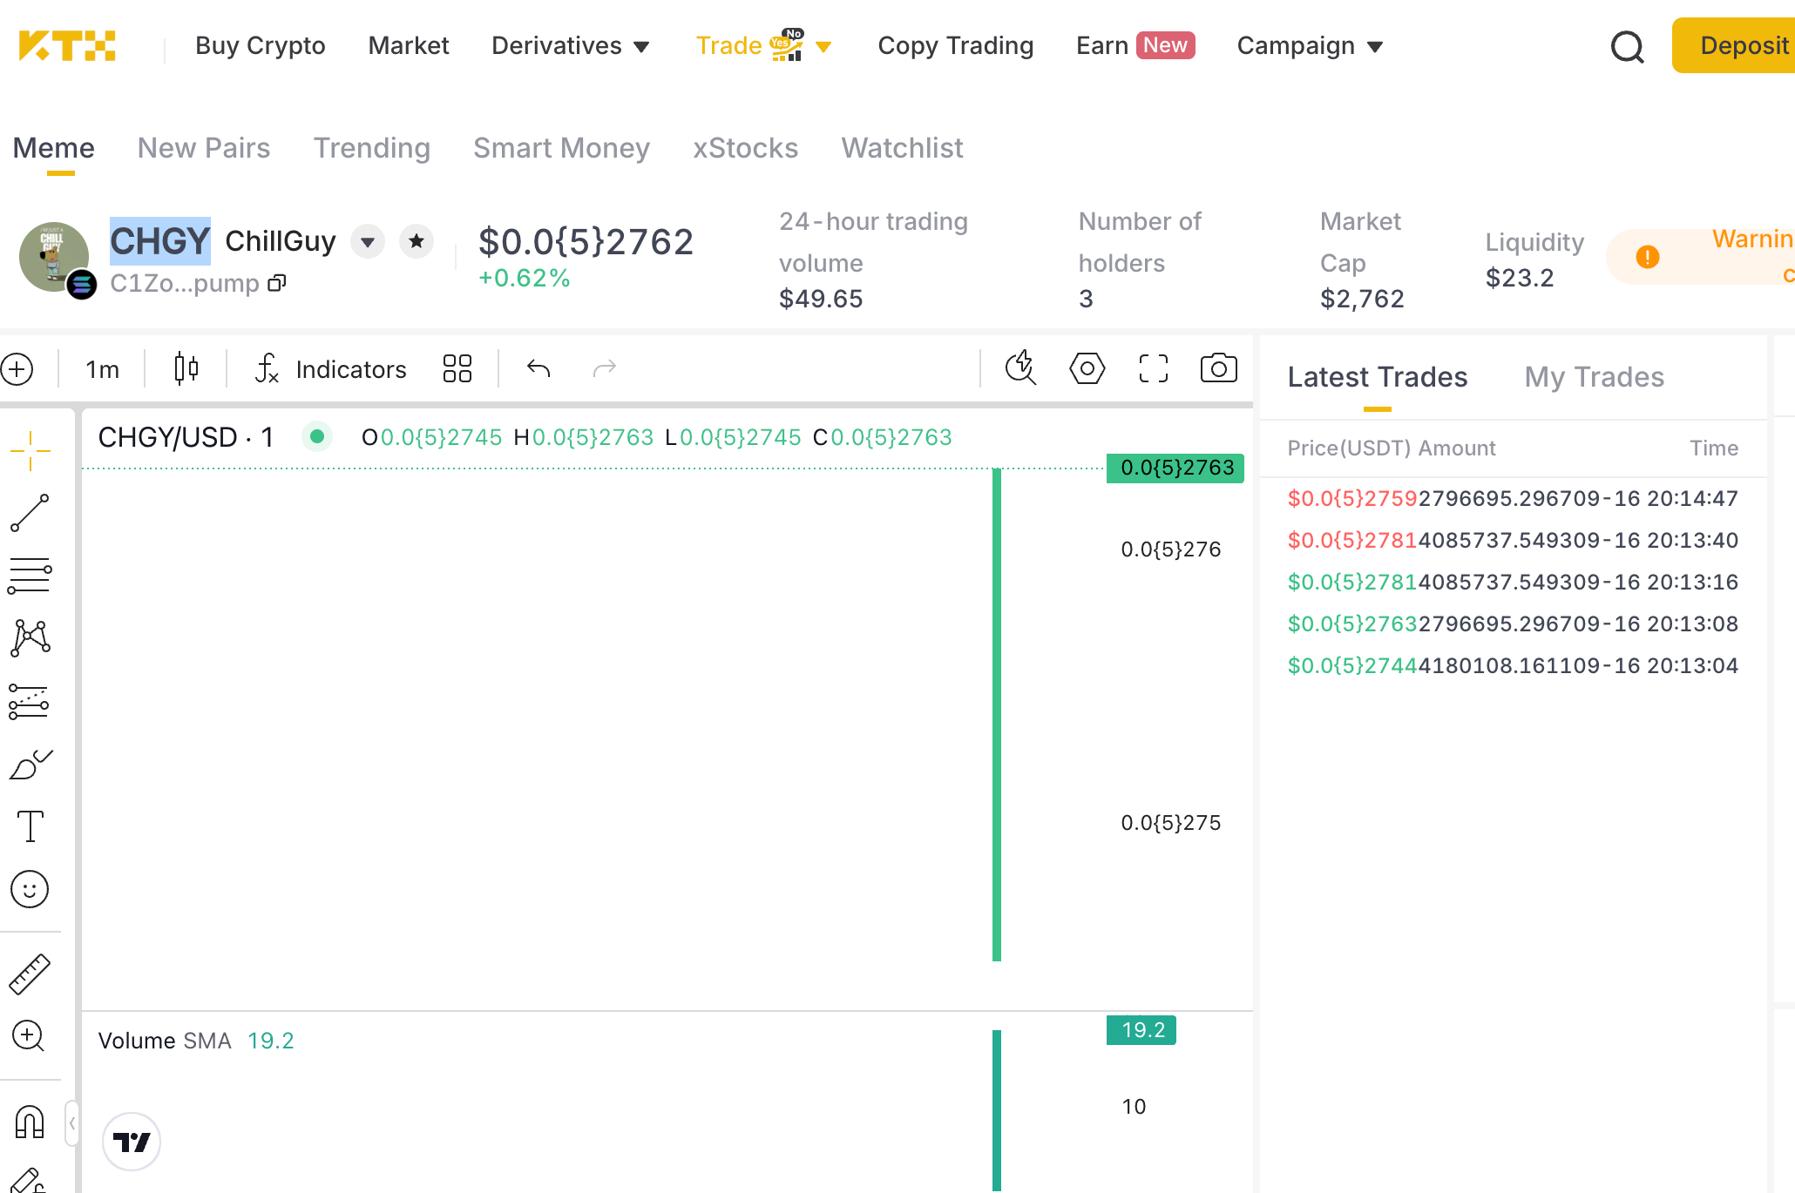Click the trade at 20:13:08
Screen dimensions: 1795x1193
tap(1513, 623)
